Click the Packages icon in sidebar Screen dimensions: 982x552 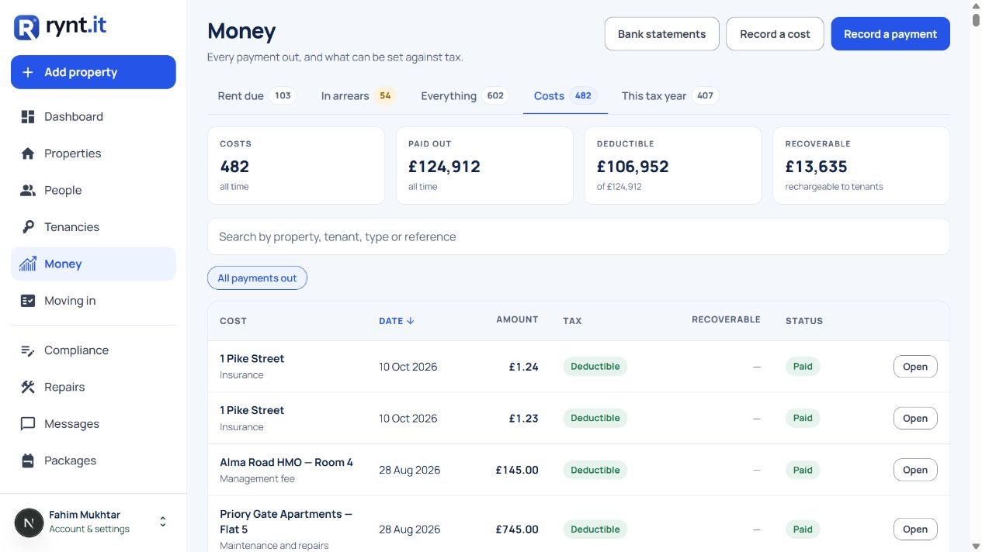(28, 461)
